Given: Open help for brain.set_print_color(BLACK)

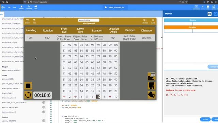Looking at the screenshot, I should [44, 102].
